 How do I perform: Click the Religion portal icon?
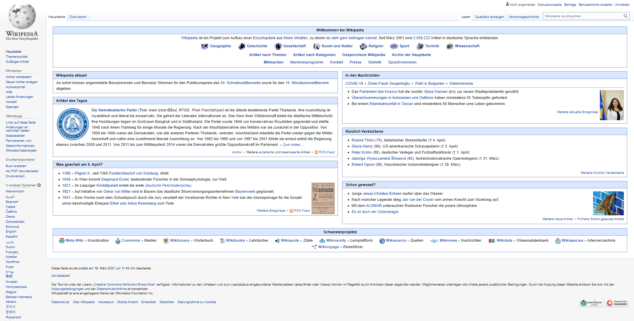tap(363, 46)
